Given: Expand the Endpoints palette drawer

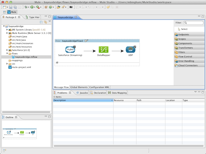Looking at the screenshot, I should tap(189, 34).
